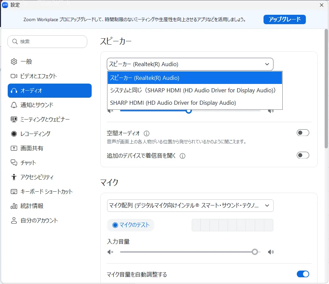Click the speaker output volume slider handle

(189, 111)
